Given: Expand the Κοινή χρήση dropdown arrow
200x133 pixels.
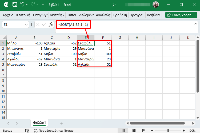Looking at the screenshot, I should click(x=195, y=15).
